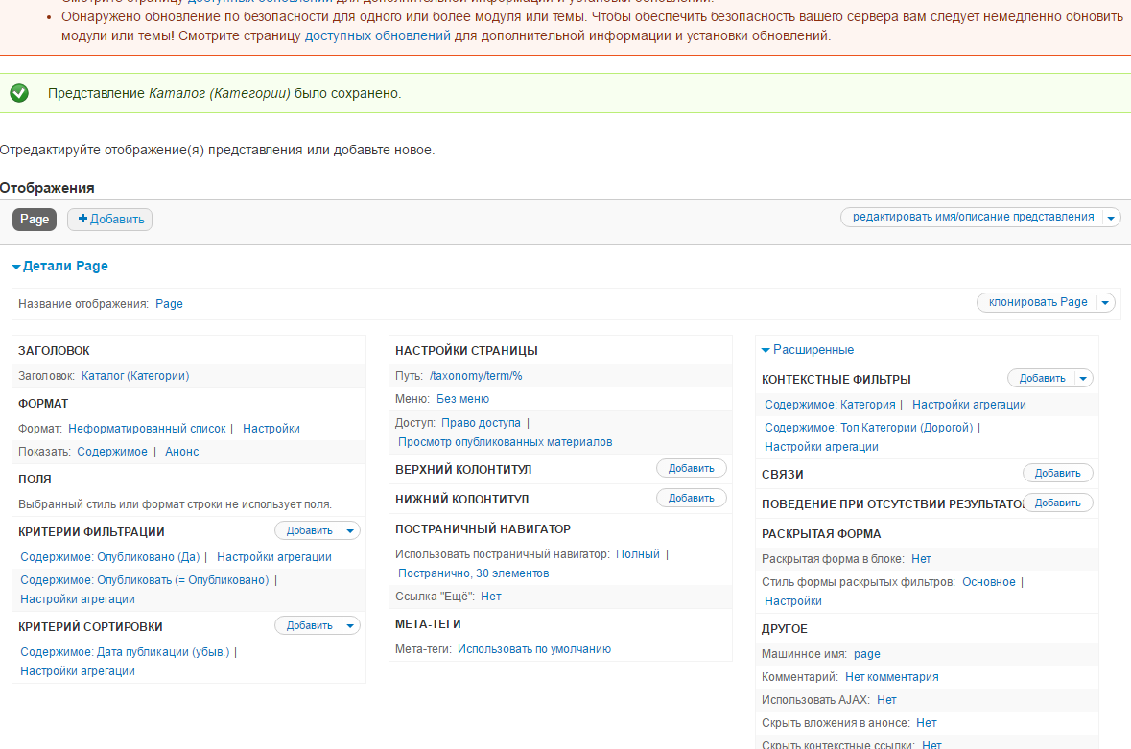This screenshot has width=1131, height=749.
Task: Open dropdown arrow in Контекстные фильтры
Action: click(1083, 379)
